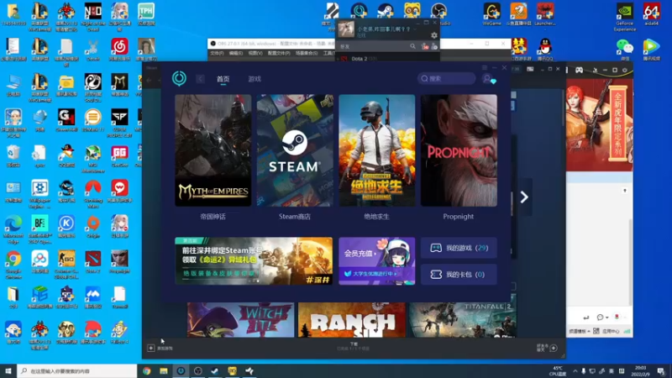Focus the 搜索 search field in the launcher
Image resolution: width=672 pixels, height=378 pixels.
pyautogui.click(x=446, y=78)
